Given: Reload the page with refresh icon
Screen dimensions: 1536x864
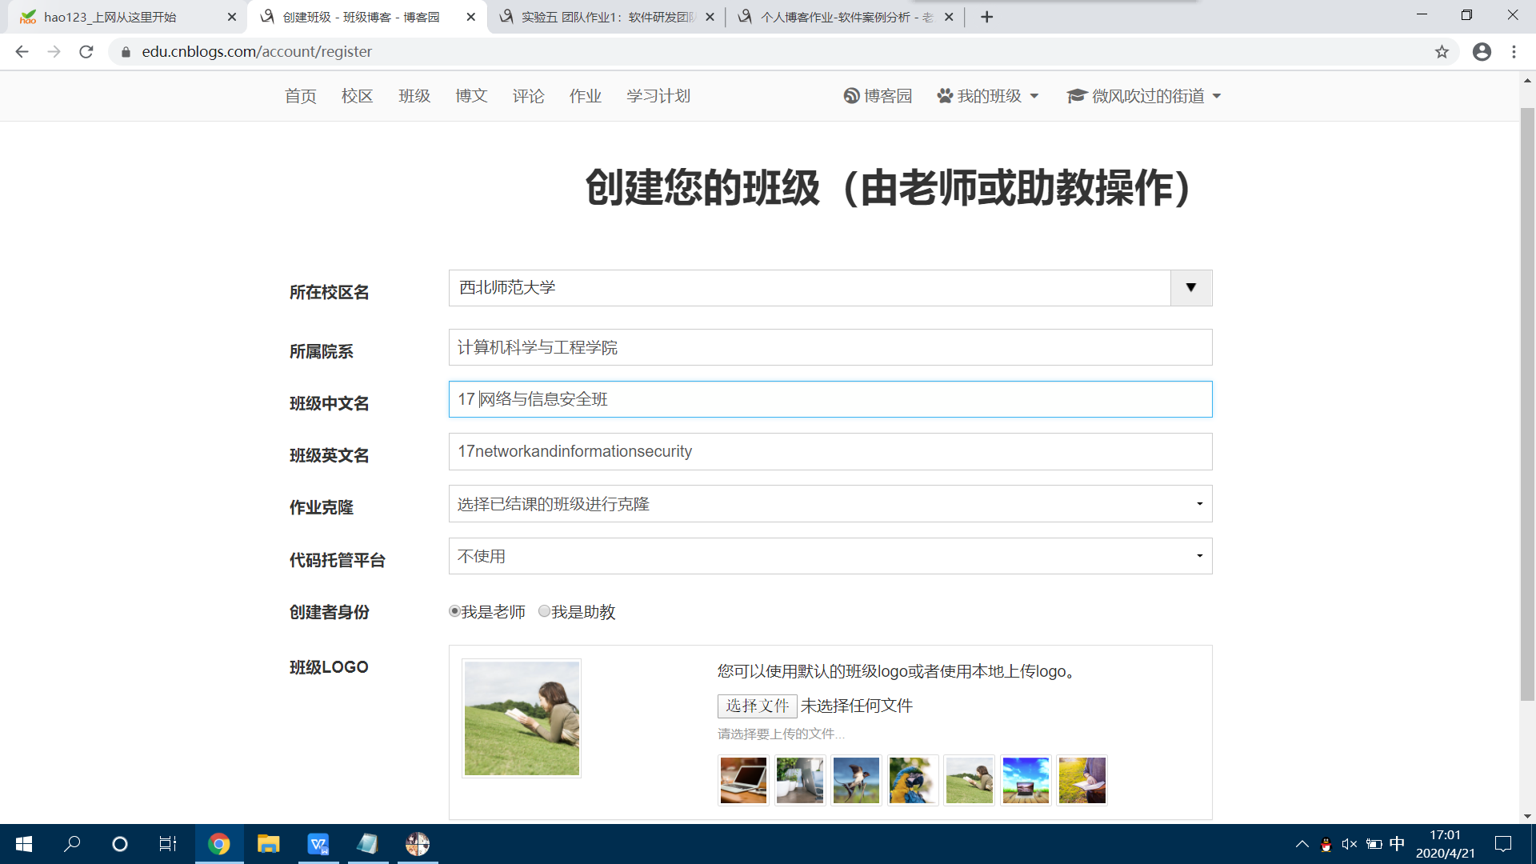Looking at the screenshot, I should tap(86, 52).
